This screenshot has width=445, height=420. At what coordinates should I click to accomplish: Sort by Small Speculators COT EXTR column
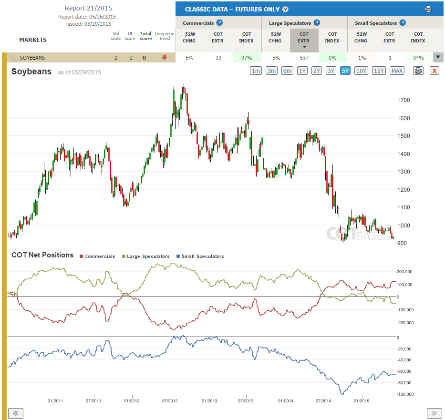389,38
